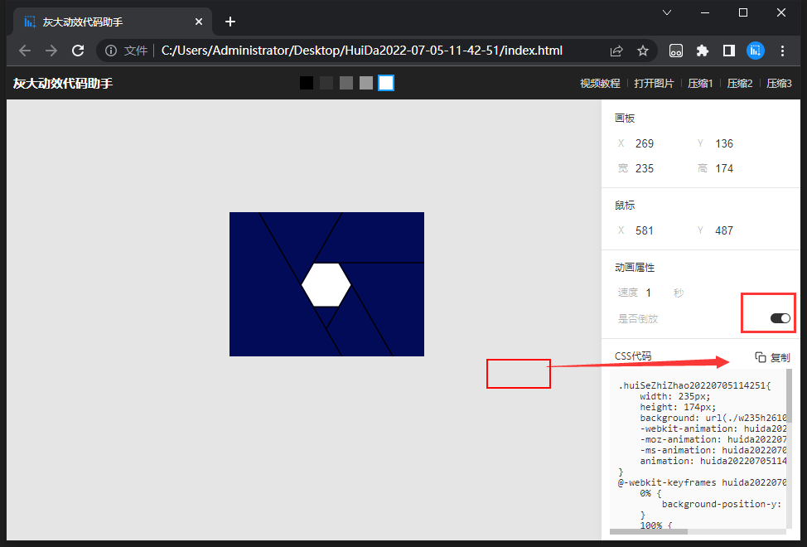Expand the tab search chevron in title bar
The height and width of the screenshot is (547, 807).
(667, 12)
